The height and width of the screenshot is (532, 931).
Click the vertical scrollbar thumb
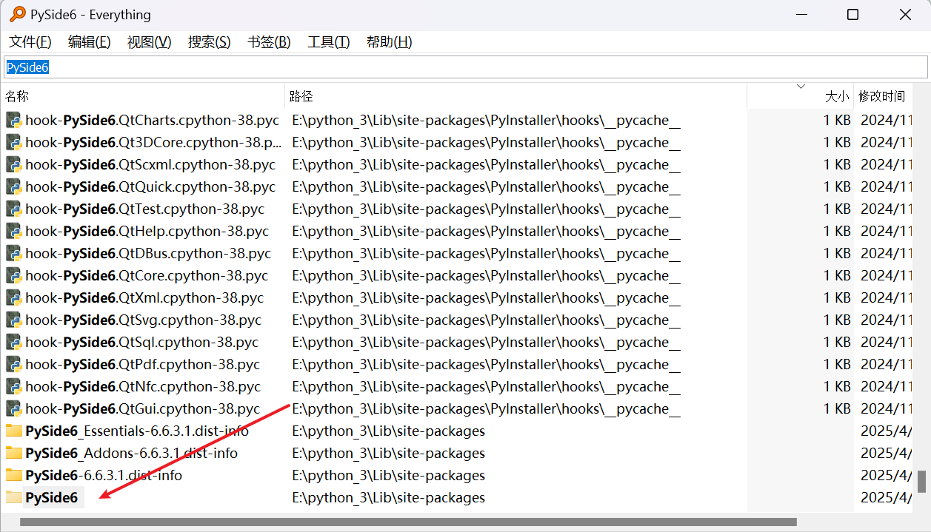[922, 482]
